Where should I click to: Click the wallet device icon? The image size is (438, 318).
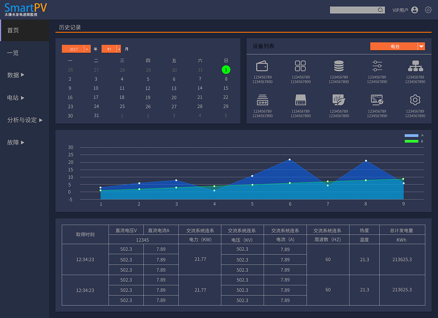coord(262,66)
